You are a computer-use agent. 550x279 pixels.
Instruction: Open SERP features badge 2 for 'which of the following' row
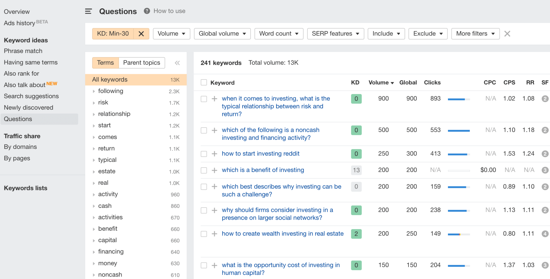tap(545, 130)
